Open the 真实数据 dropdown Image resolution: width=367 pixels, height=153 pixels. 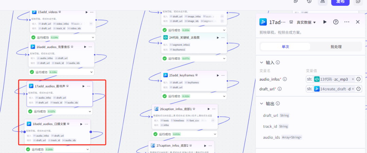pos(306,22)
